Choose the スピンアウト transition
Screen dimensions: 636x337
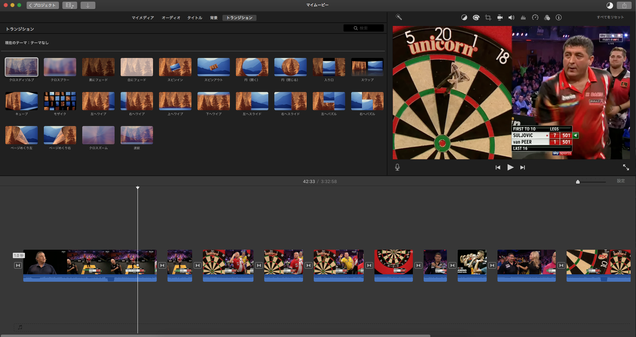tap(214, 67)
